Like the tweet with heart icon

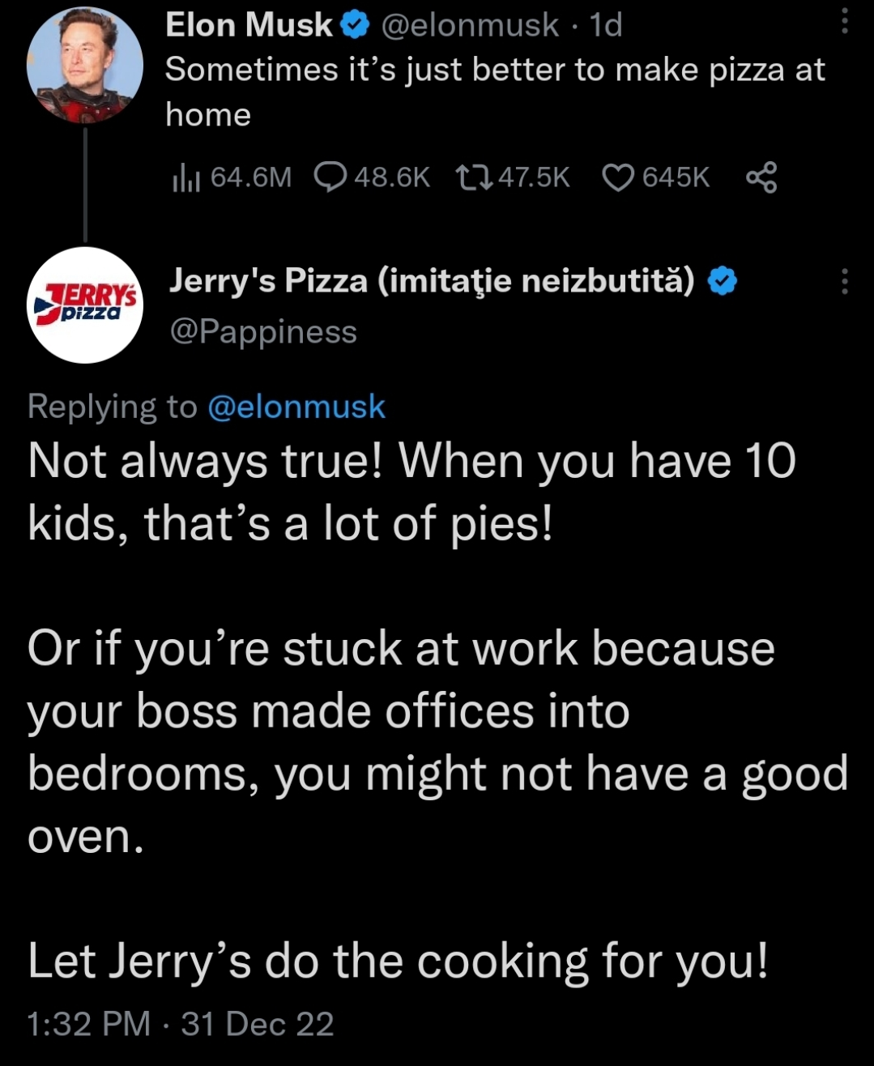coord(618,177)
